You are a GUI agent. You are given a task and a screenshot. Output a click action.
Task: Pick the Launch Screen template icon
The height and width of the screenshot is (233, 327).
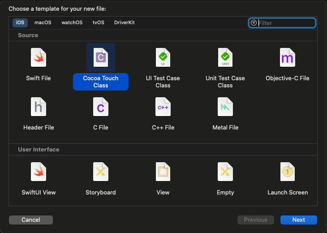(288, 172)
